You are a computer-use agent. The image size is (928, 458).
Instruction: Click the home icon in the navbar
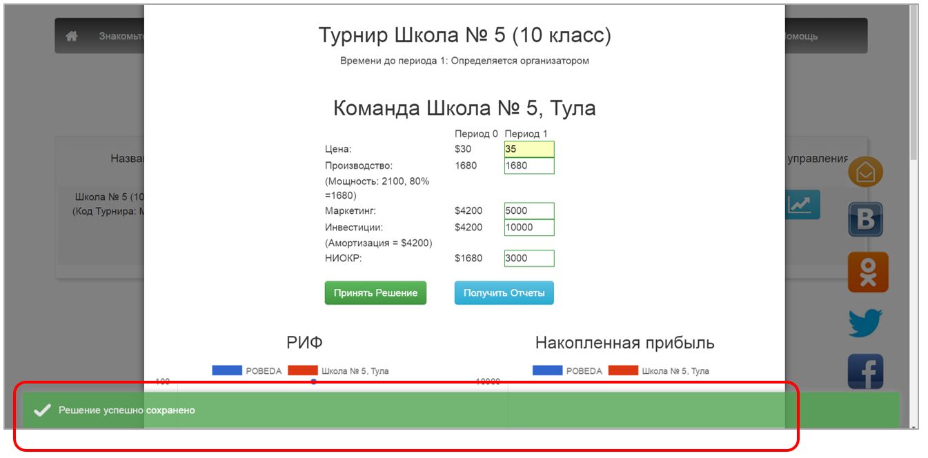tap(72, 36)
